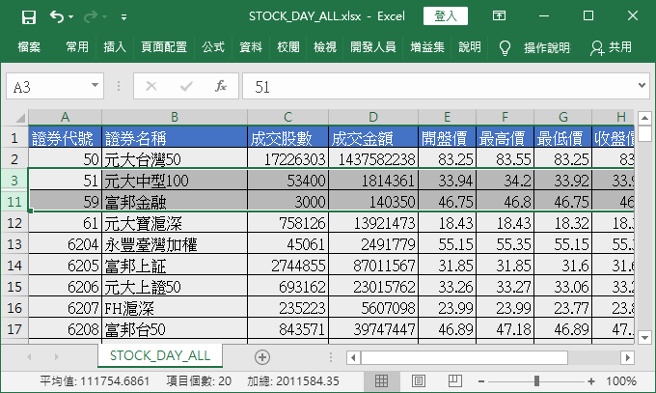The width and height of the screenshot is (656, 393).
Task: Select column A header
Action: coord(65,117)
